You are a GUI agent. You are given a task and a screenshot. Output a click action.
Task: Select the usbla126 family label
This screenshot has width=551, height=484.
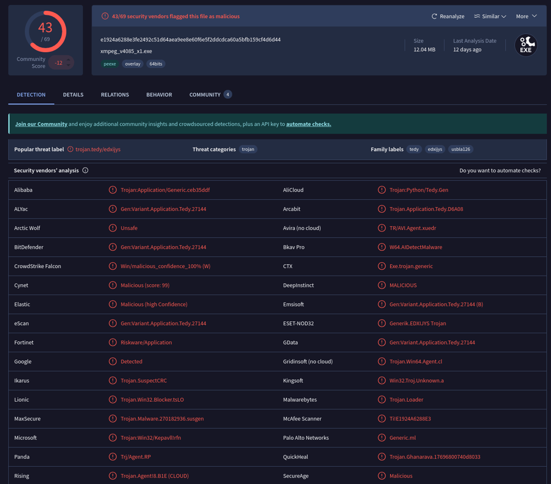[461, 149]
